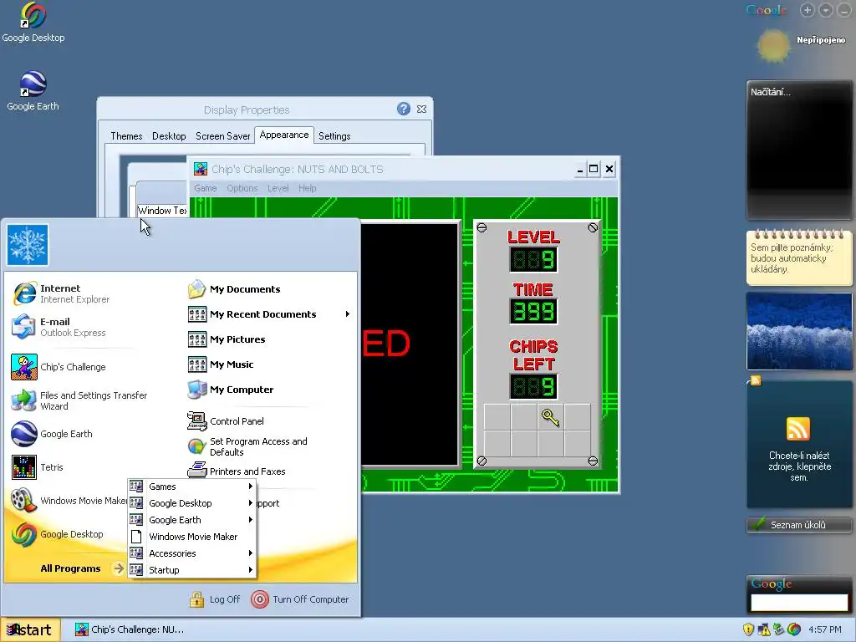Expand the Google Desktop programs submenu
This screenshot has height=642, width=856.
click(x=191, y=503)
